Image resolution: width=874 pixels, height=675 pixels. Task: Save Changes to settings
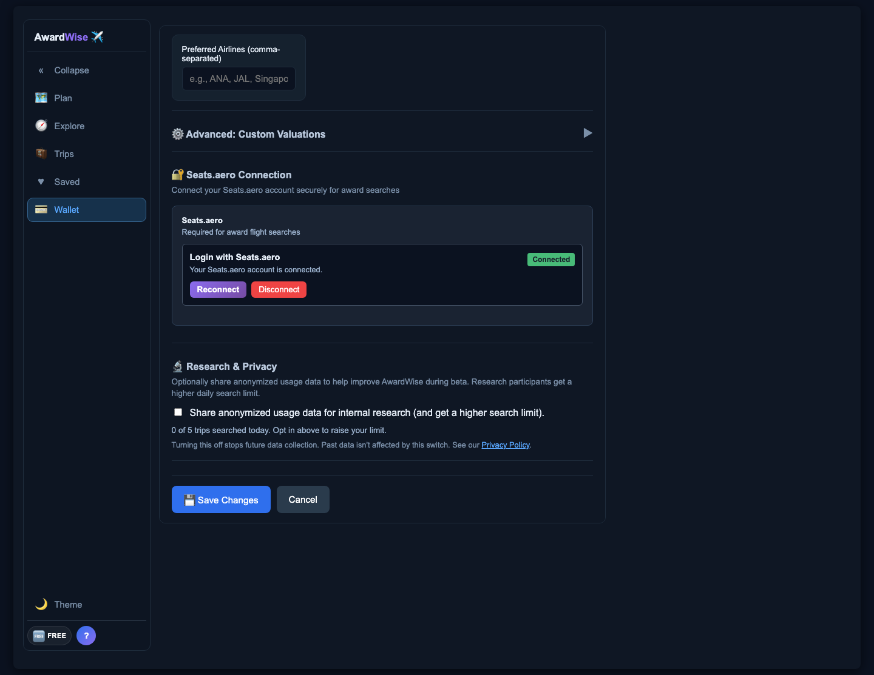click(x=221, y=499)
